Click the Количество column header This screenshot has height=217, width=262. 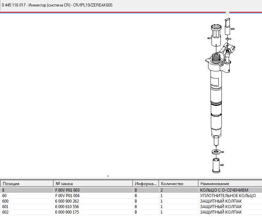[x=179, y=184]
